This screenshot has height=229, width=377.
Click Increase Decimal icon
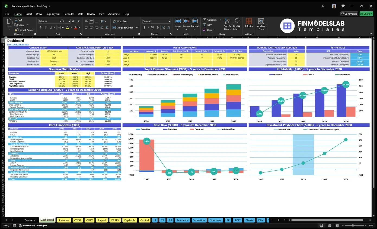(x=163, y=27)
